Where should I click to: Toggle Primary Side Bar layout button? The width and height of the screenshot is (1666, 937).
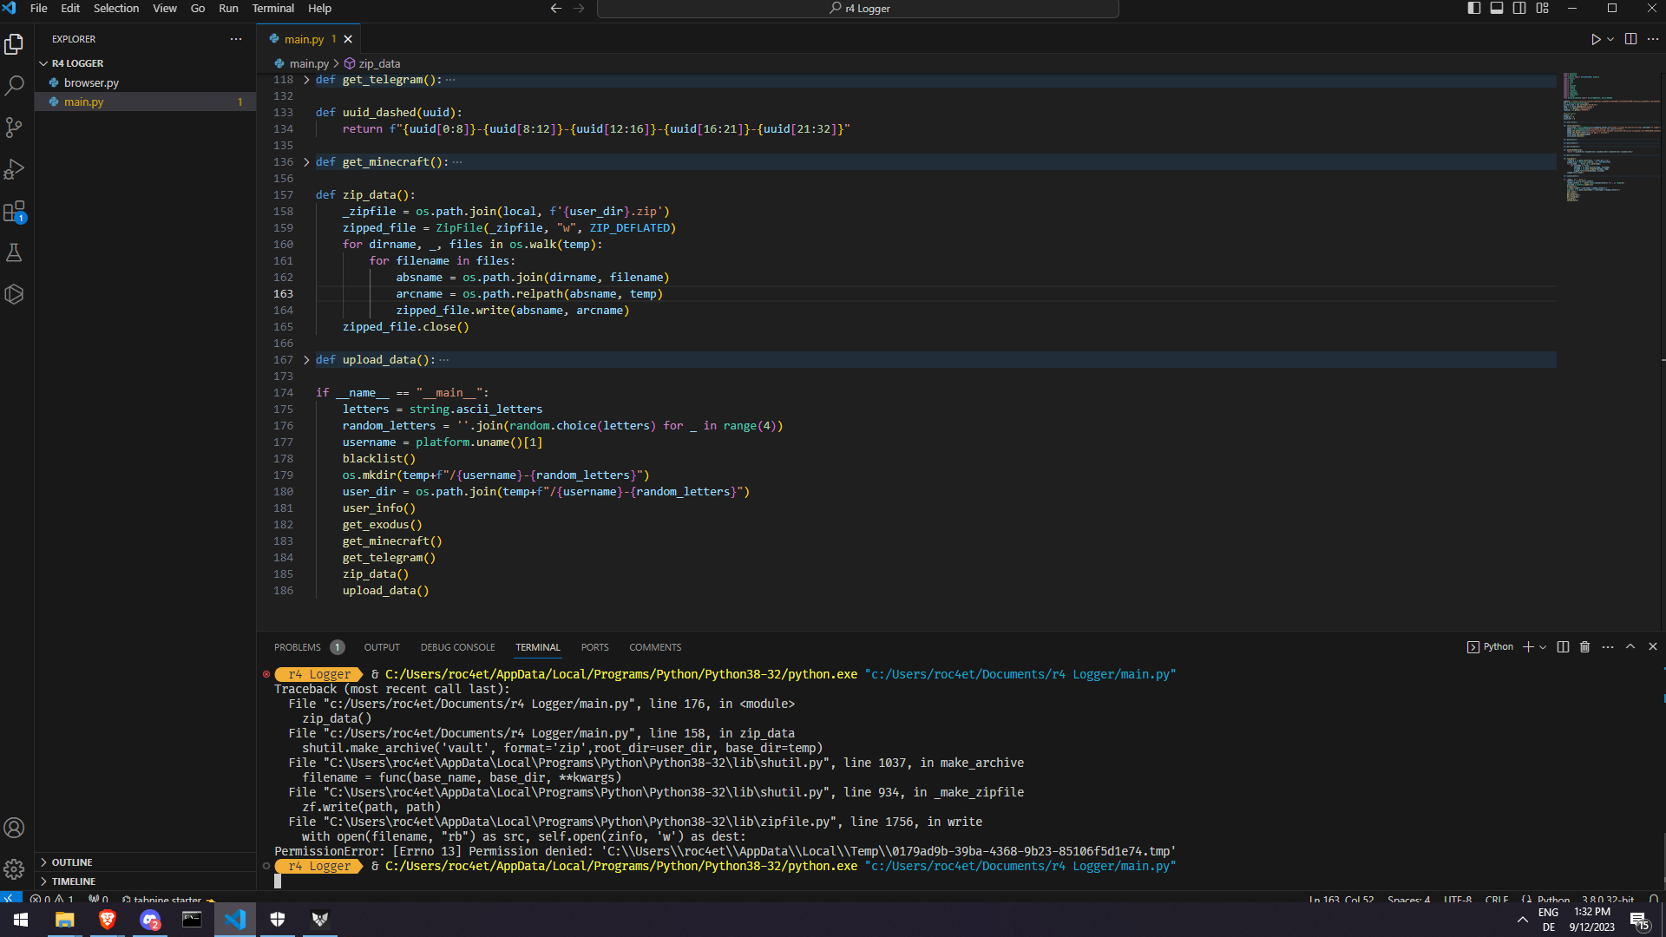coord(1473,9)
